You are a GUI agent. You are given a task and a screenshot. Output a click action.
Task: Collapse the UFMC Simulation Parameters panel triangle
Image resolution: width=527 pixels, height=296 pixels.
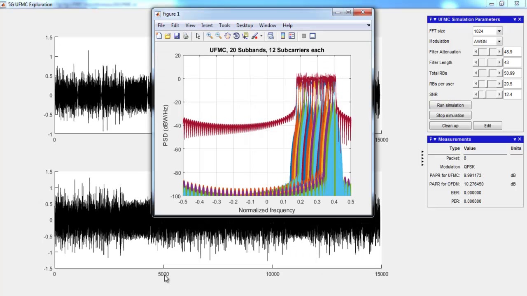click(435, 19)
